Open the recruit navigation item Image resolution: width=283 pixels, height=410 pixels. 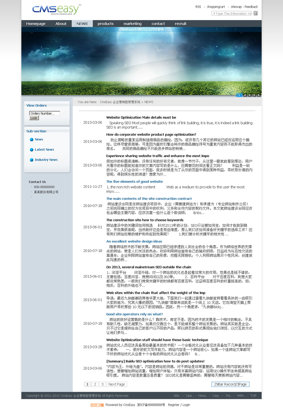[x=181, y=24]
